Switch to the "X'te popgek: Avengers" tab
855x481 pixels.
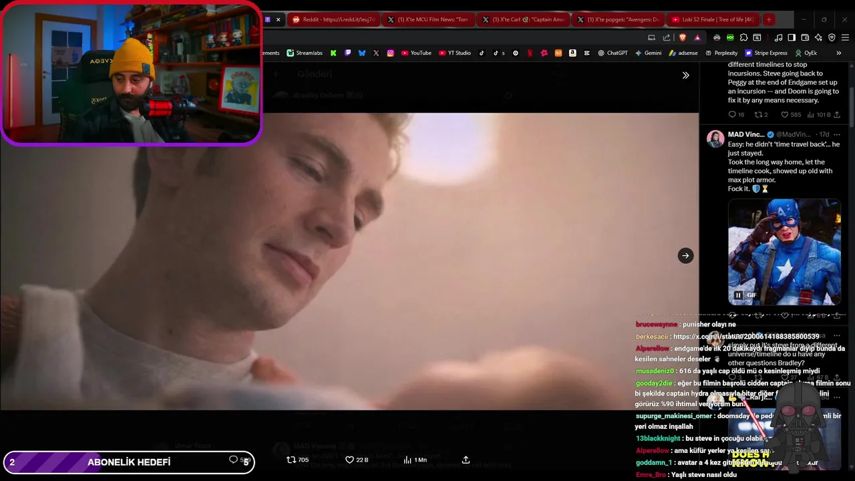(618, 19)
